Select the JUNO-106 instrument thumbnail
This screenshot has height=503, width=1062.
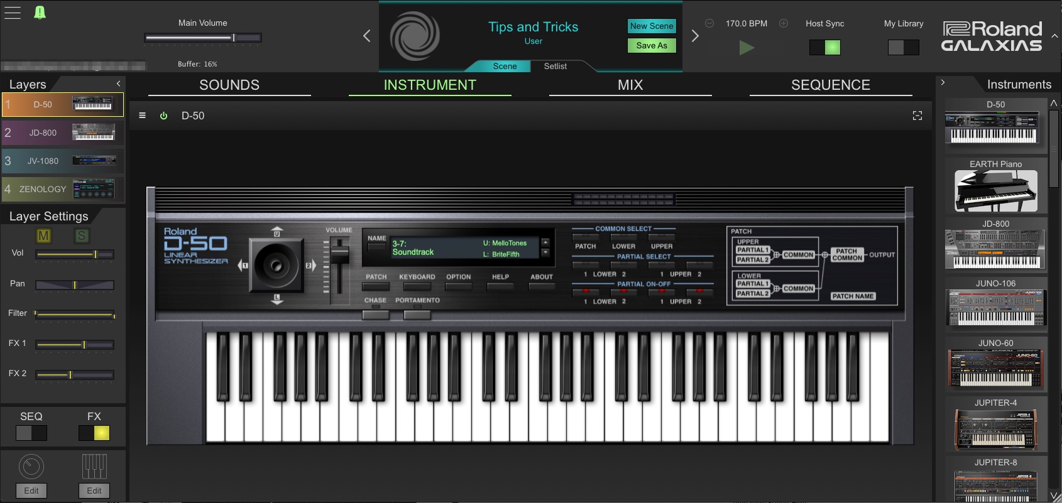tap(996, 306)
